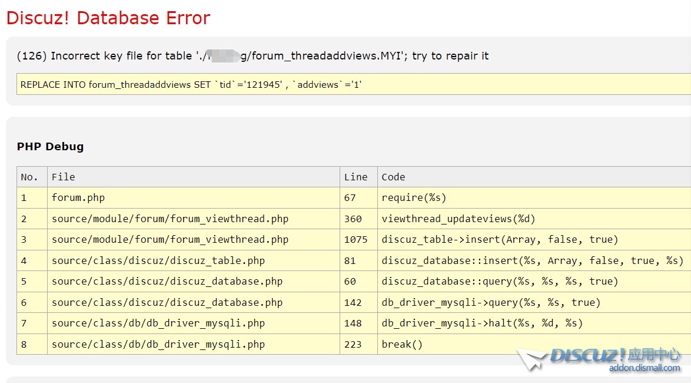691x383 pixels.
Task: Click the File column header
Action: tap(63, 177)
